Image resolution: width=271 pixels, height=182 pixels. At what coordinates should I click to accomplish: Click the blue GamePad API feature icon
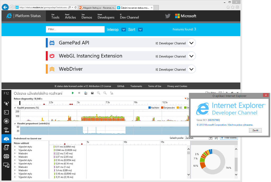[52, 43]
